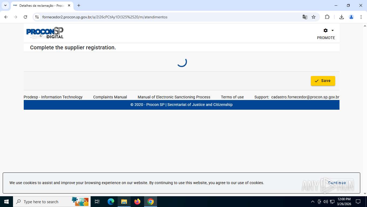Viewport: 367px width, 207px height.
Task: Click the scrollbar up arrow
Action: point(365,26)
